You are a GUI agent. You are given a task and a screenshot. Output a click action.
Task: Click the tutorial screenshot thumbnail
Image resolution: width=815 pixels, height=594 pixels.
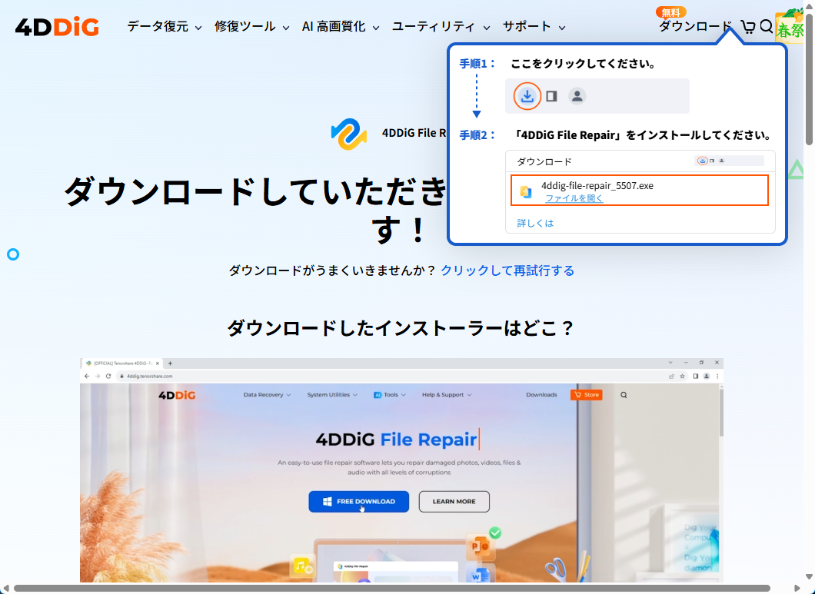click(401, 470)
